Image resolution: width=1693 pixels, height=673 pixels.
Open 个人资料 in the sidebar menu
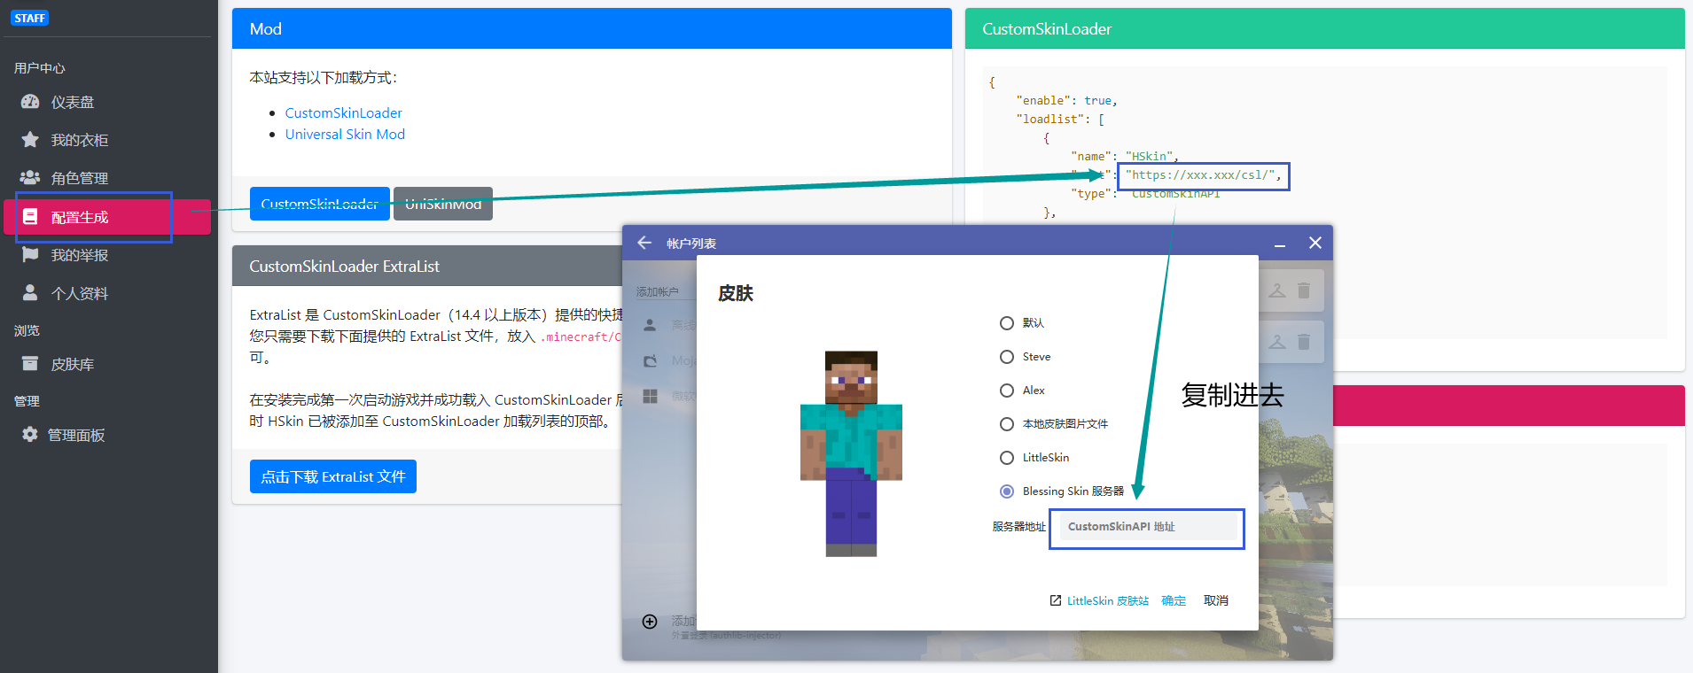pyautogui.click(x=107, y=293)
